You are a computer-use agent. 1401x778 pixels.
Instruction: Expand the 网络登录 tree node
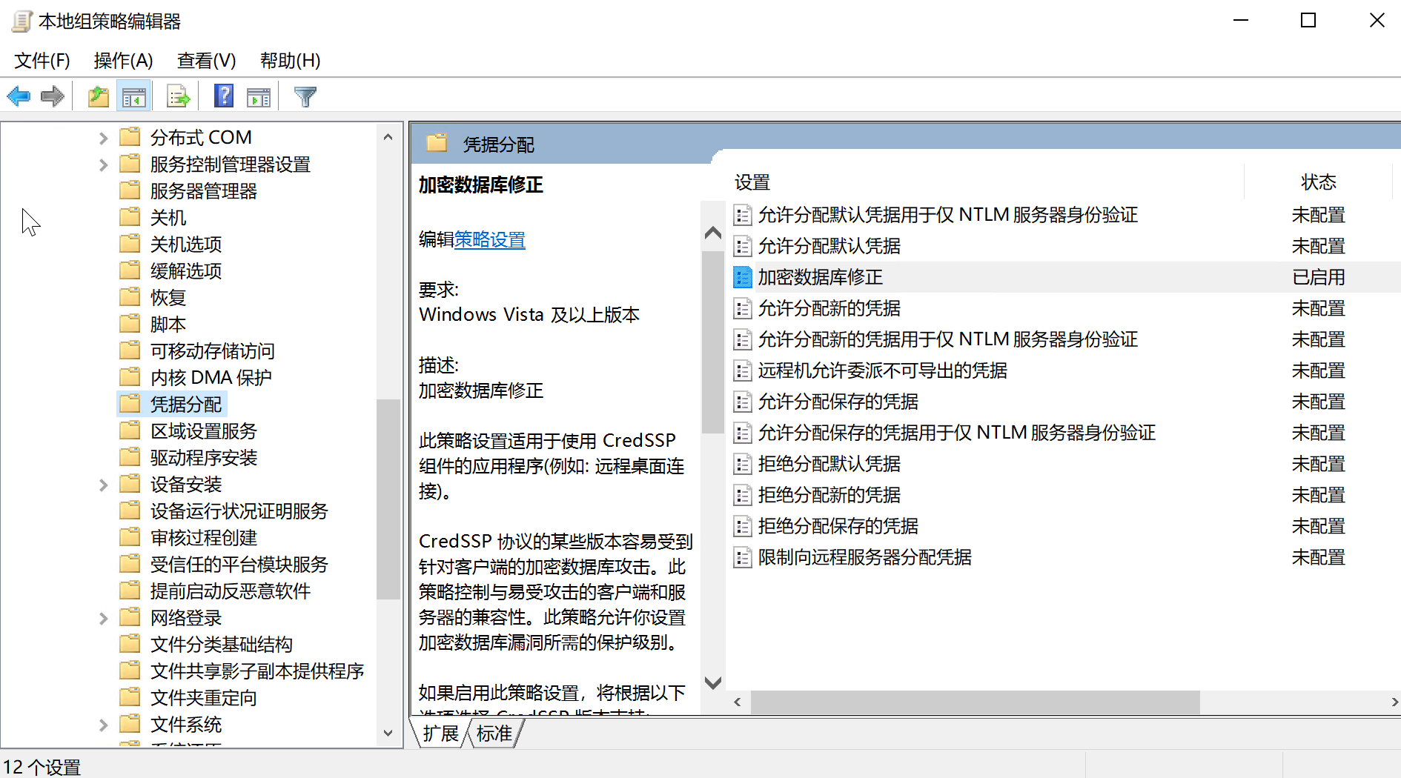pos(103,618)
